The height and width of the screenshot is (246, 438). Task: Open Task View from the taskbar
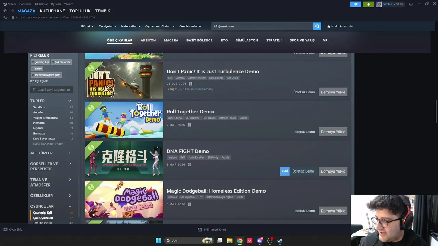(220, 241)
